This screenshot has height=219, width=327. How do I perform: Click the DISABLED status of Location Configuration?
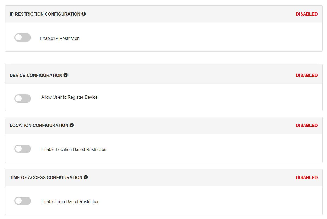(307, 125)
